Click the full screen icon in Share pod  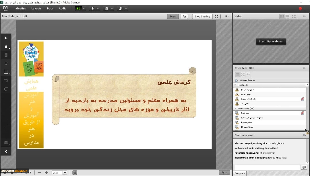click(216, 17)
